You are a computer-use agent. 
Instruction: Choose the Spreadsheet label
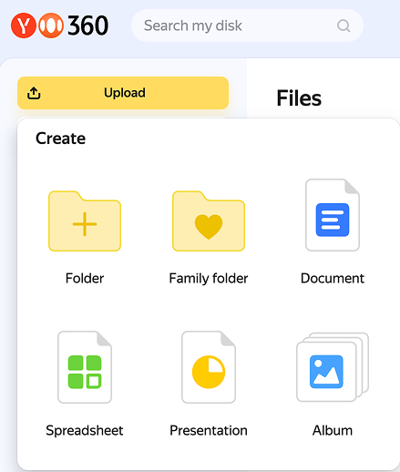tap(85, 431)
